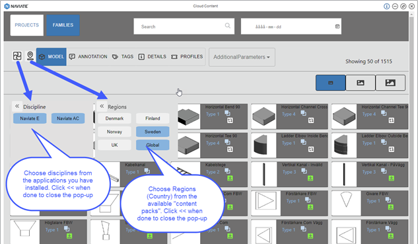
Task: Click the search magnifier icon
Action: pyautogui.click(x=227, y=26)
